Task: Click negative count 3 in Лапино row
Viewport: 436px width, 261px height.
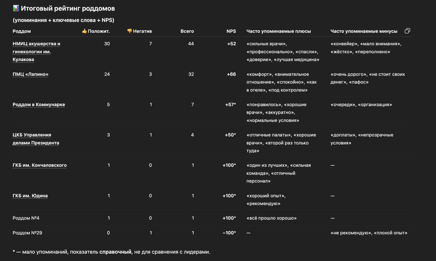Action: pos(151,74)
